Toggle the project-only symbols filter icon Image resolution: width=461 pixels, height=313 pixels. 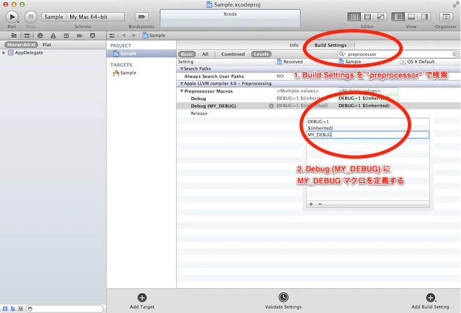(x=13, y=308)
